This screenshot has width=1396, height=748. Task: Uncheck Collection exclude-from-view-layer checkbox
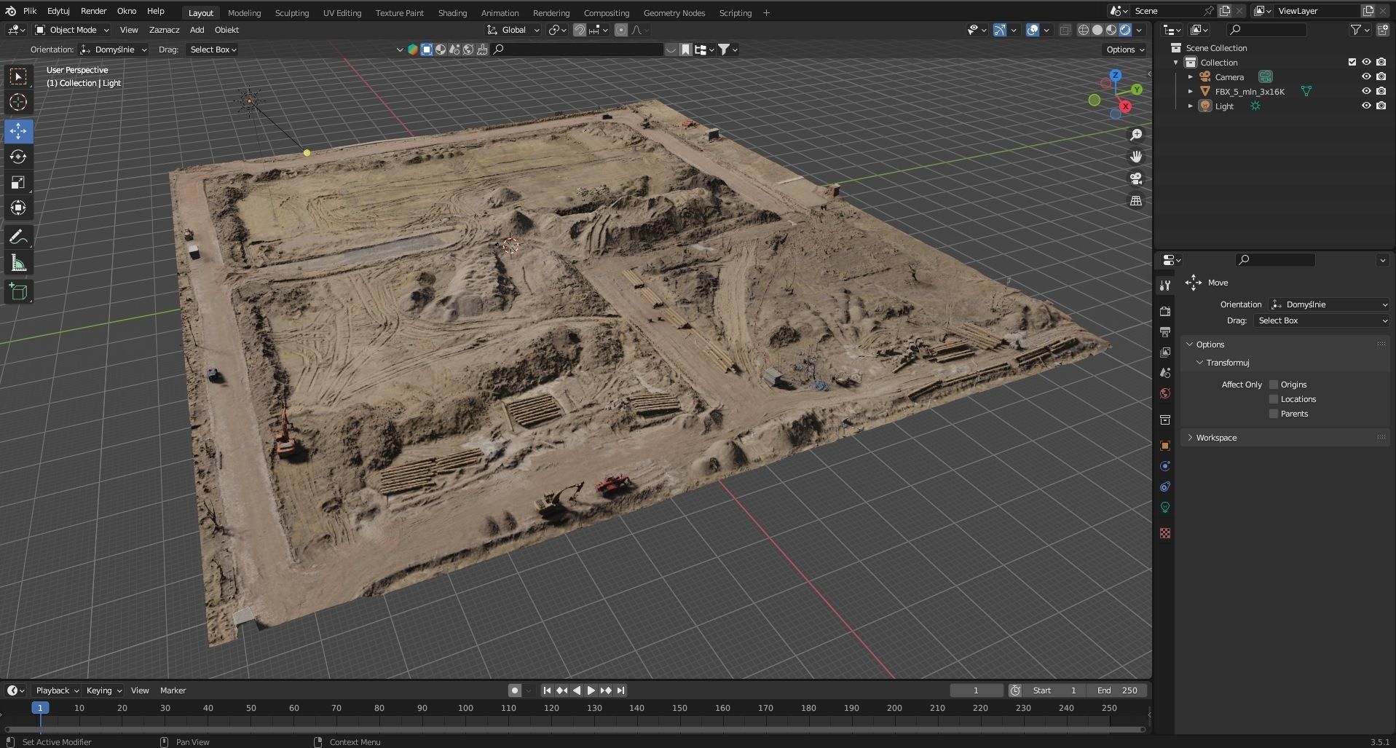(1352, 62)
